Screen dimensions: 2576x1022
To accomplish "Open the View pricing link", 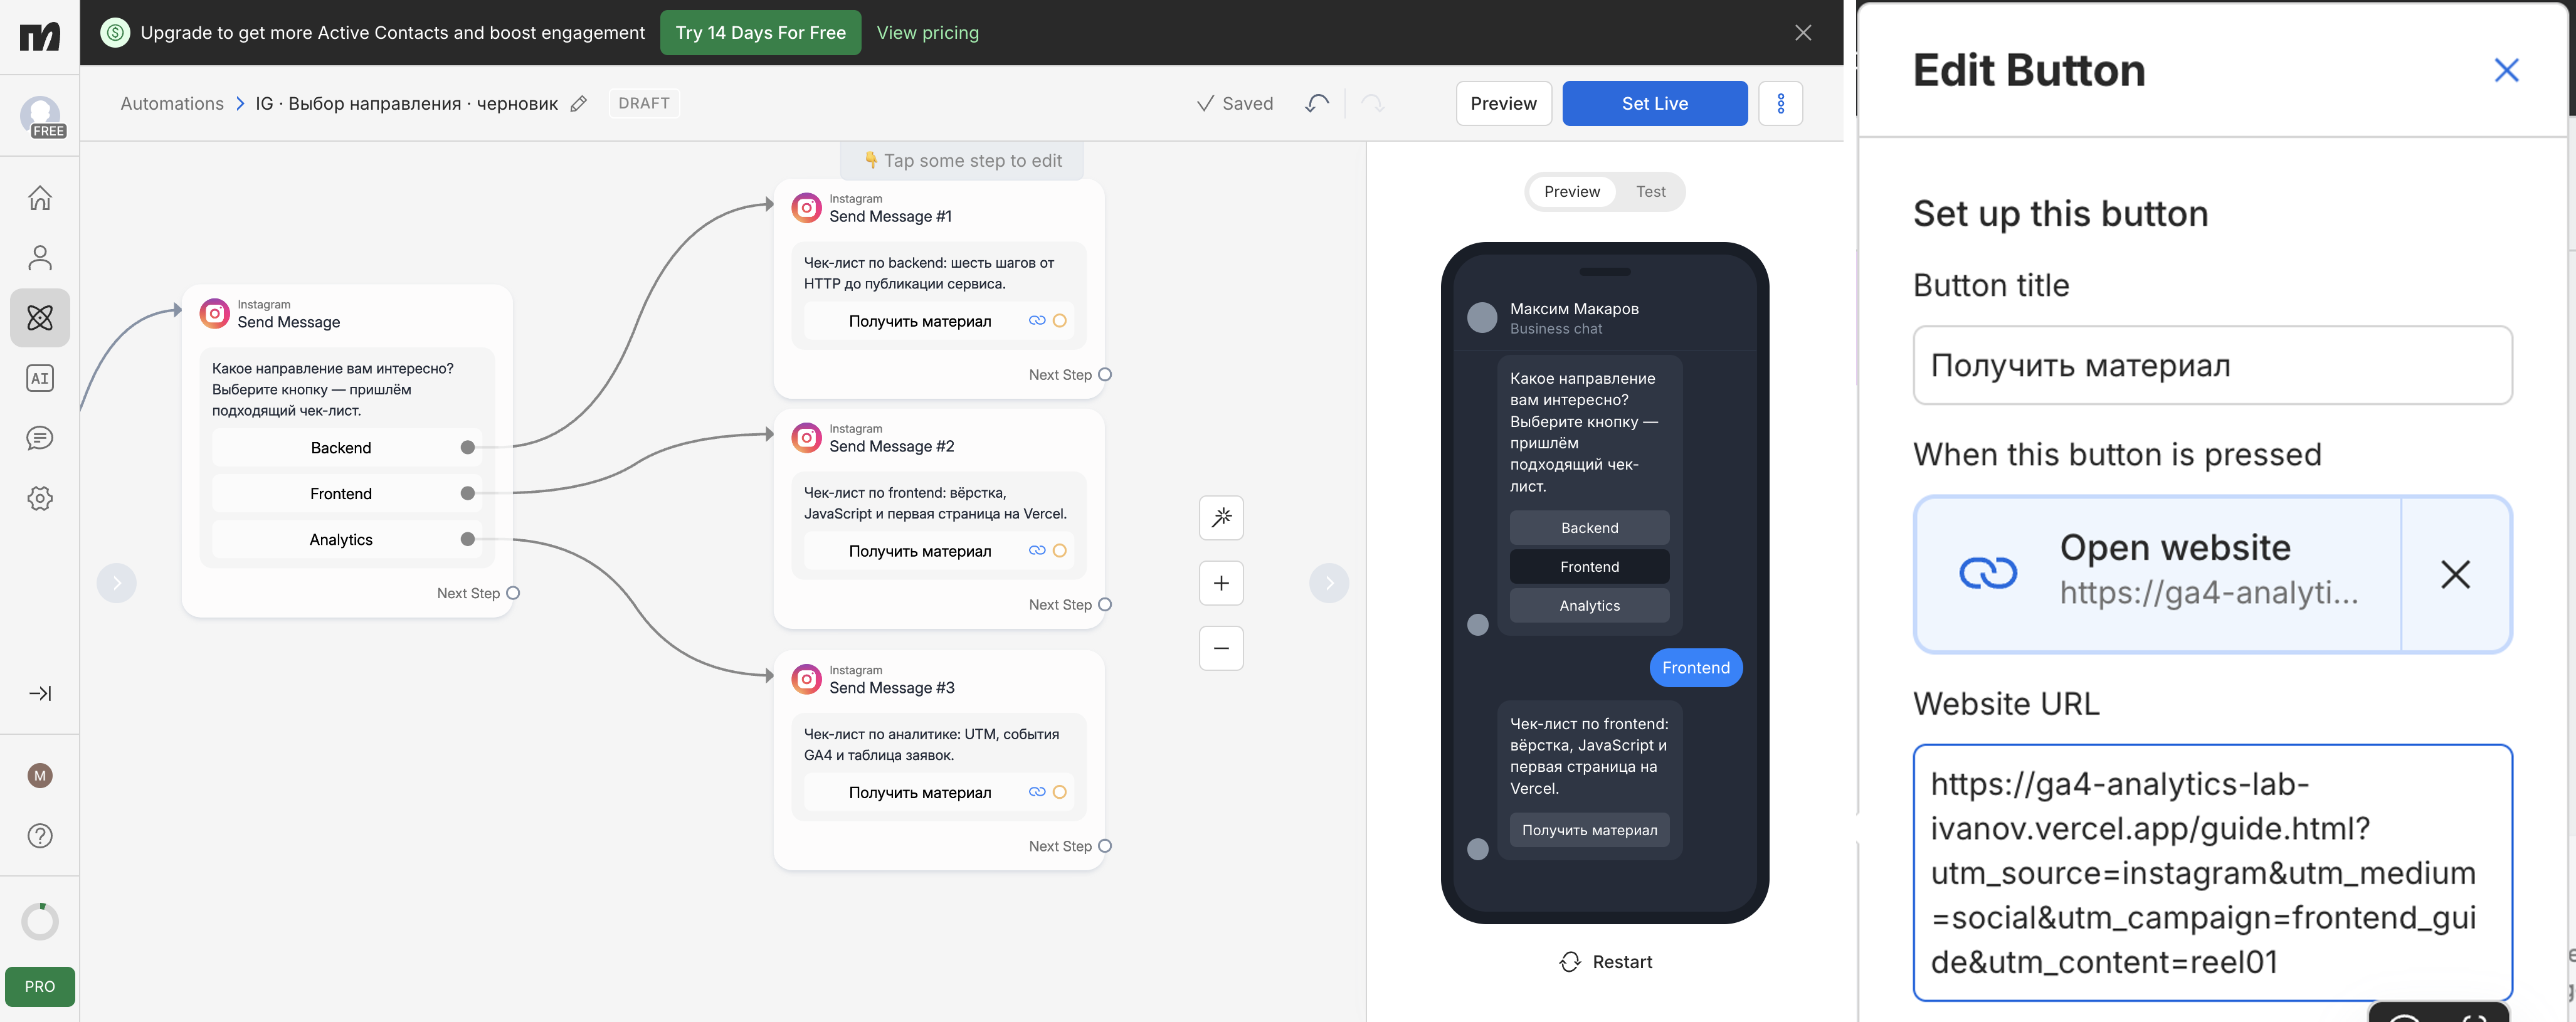I will 927,33.
